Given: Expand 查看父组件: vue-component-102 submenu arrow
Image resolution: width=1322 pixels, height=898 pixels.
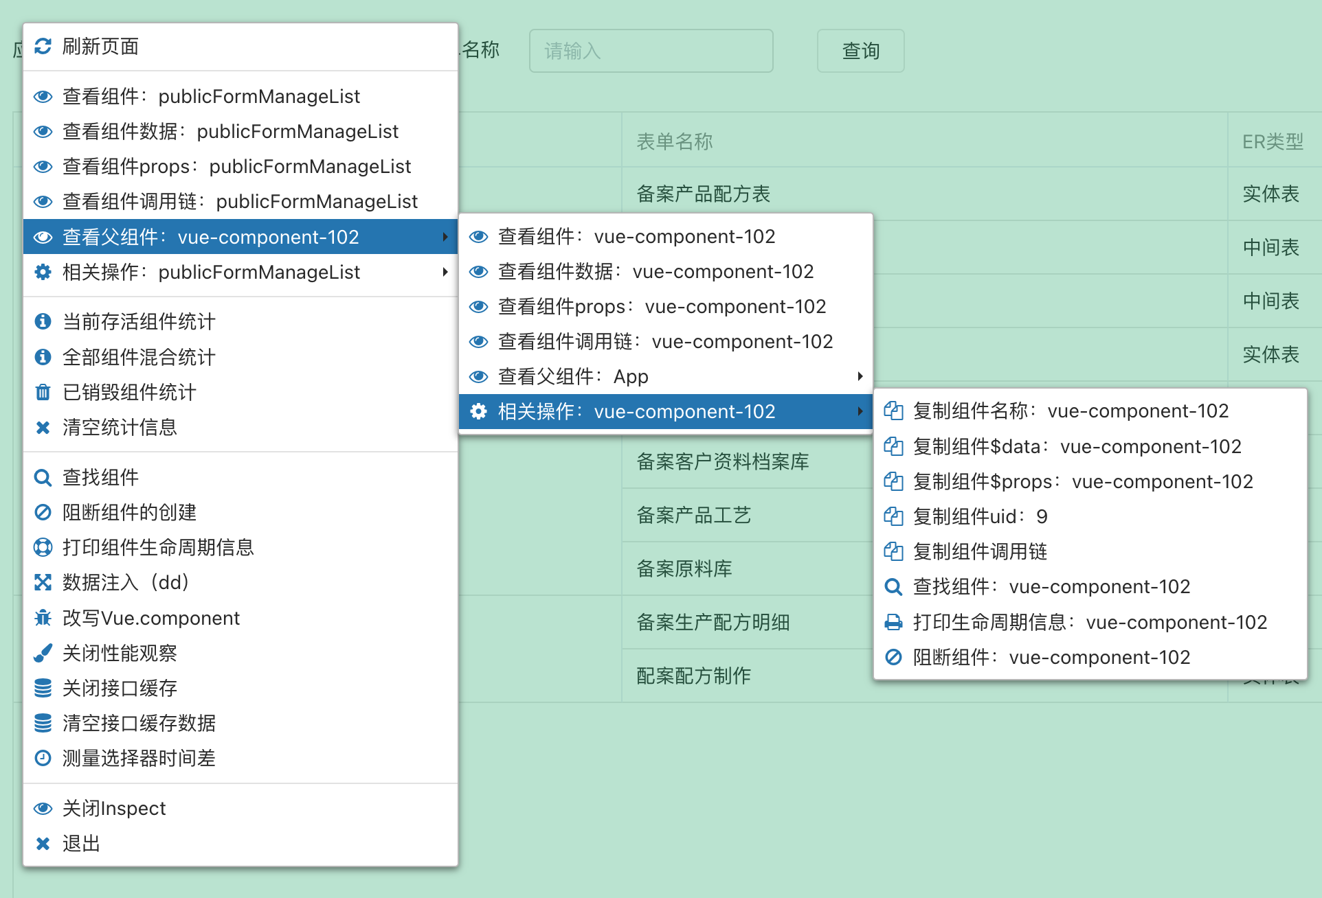Looking at the screenshot, I should (445, 237).
